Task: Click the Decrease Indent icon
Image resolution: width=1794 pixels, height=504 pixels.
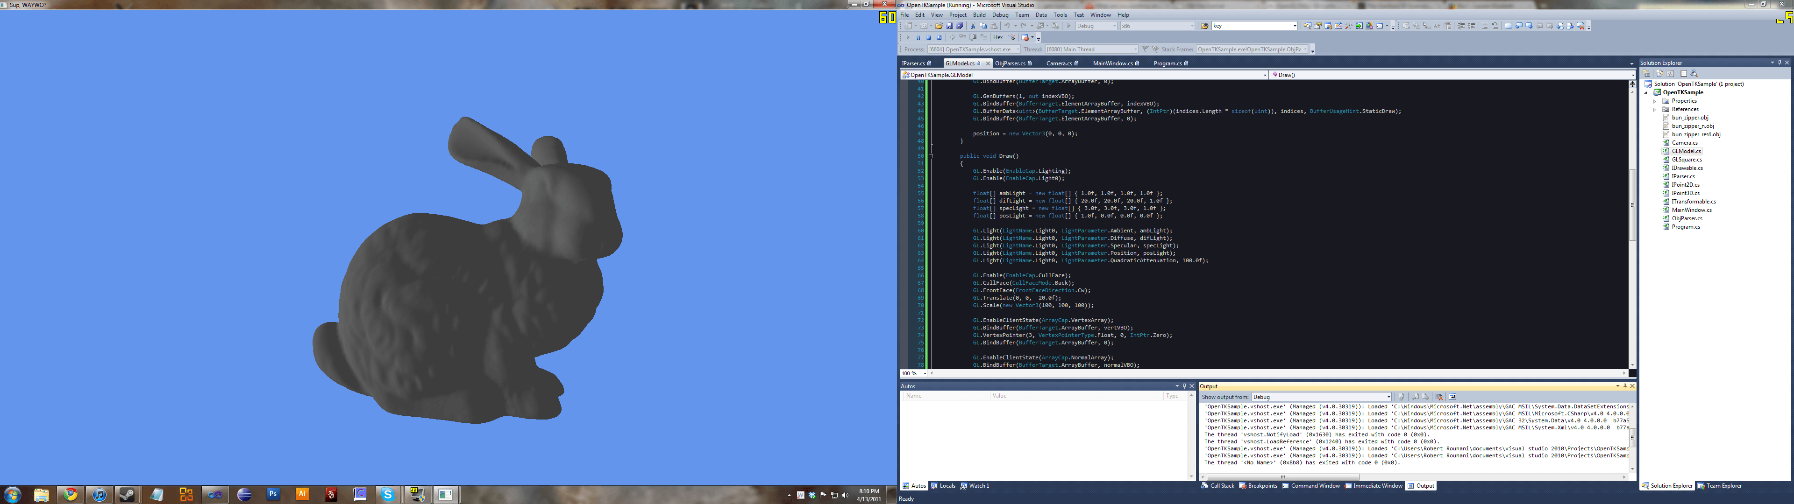Action: point(1461,26)
